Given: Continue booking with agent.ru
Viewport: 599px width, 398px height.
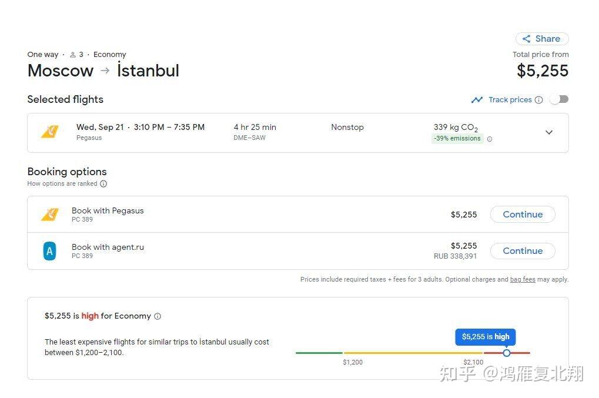Looking at the screenshot, I should 522,251.
